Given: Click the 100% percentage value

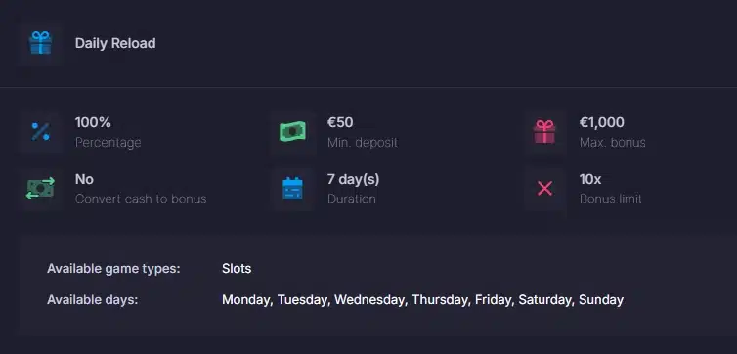Looking at the screenshot, I should [93, 122].
